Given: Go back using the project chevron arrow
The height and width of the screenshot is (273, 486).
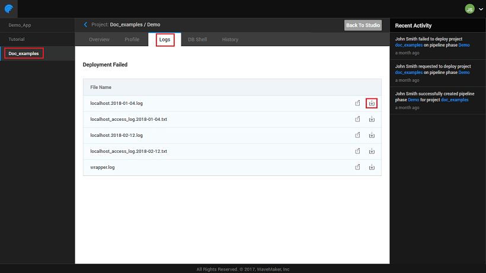Looking at the screenshot, I should point(85,24).
